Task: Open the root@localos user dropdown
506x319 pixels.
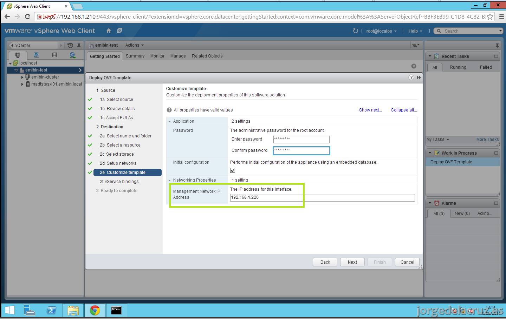Action: click(x=381, y=31)
